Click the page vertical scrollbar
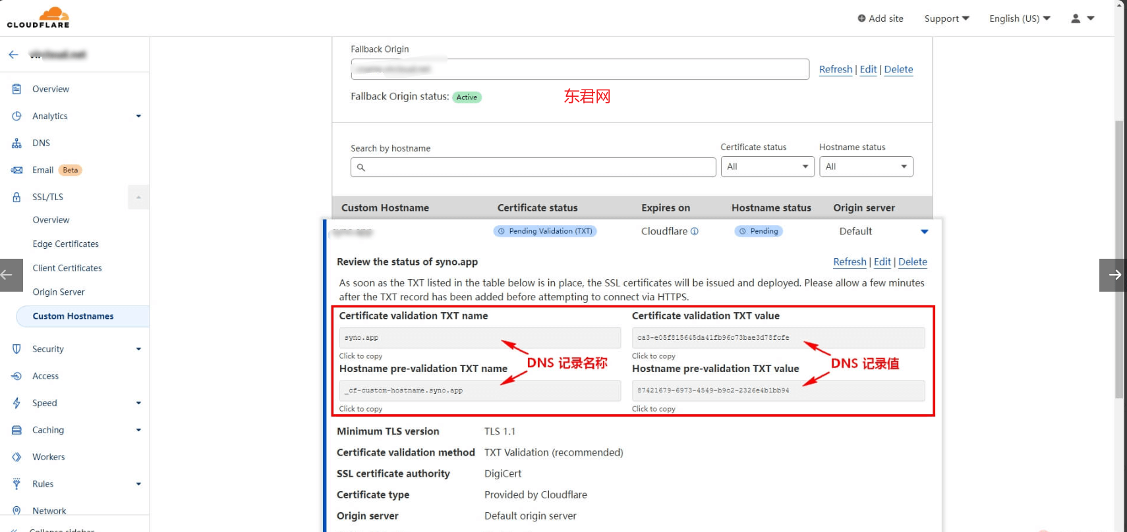 pos(1119,260)
